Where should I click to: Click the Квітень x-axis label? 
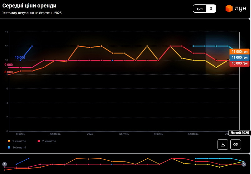(x=124, y=134)
